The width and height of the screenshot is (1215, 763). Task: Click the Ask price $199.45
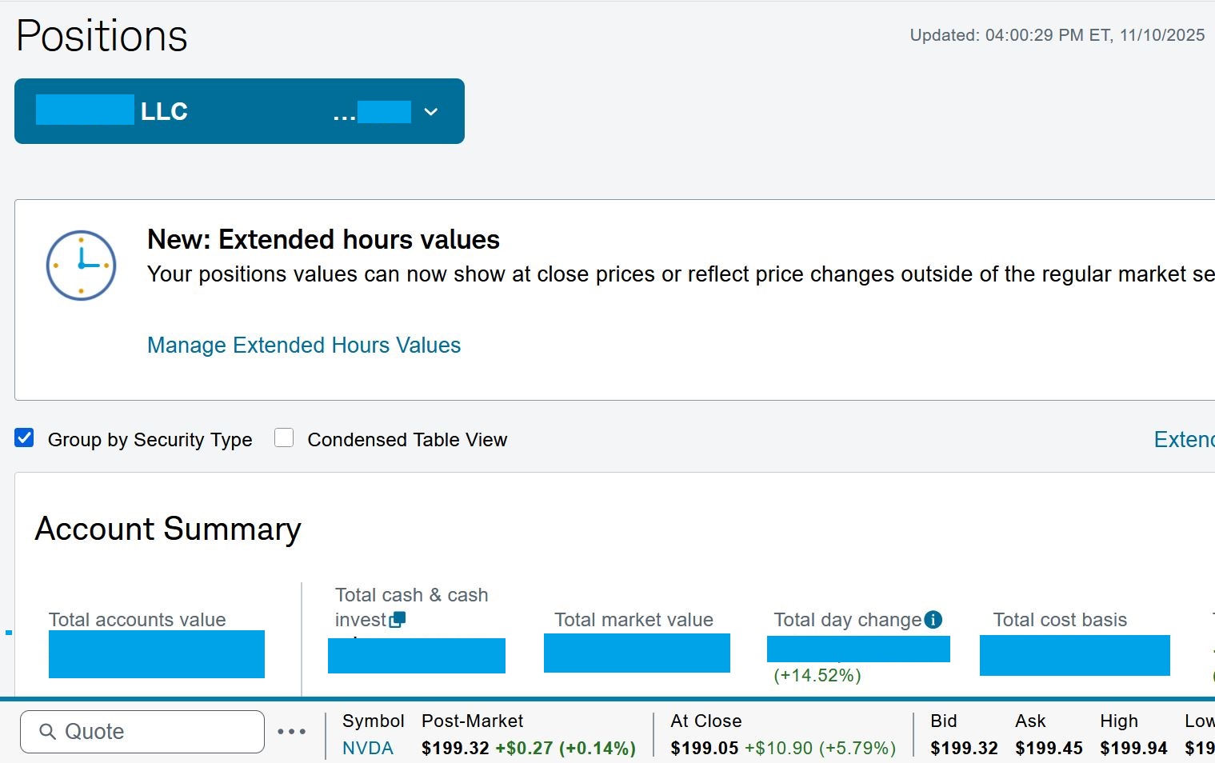click(x=1049, y=749)
